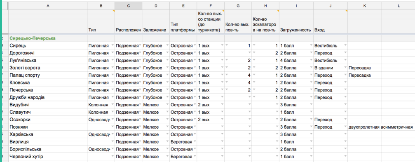
Task: Select the 'Лук'янівська' station cell
Action: click(x=48, y=60)
